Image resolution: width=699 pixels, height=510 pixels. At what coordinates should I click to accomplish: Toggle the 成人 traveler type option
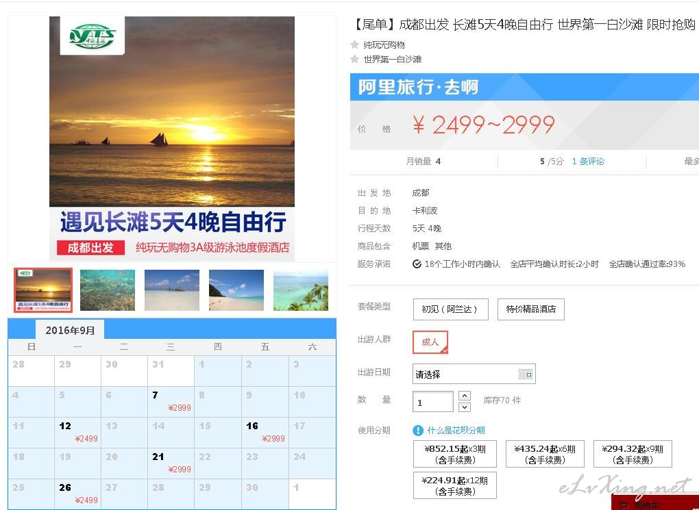click(430, 342)
